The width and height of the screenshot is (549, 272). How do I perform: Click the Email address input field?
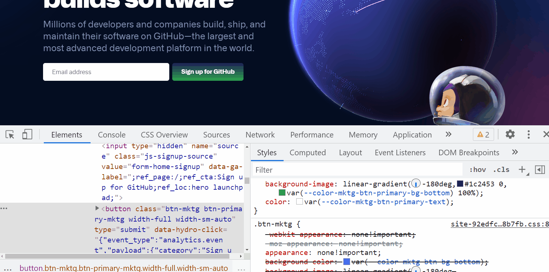click(106, 72)
